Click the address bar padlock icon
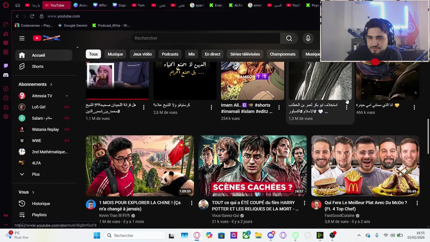The height and width of the screenshot is (242, 430). (x=41, y=16)
